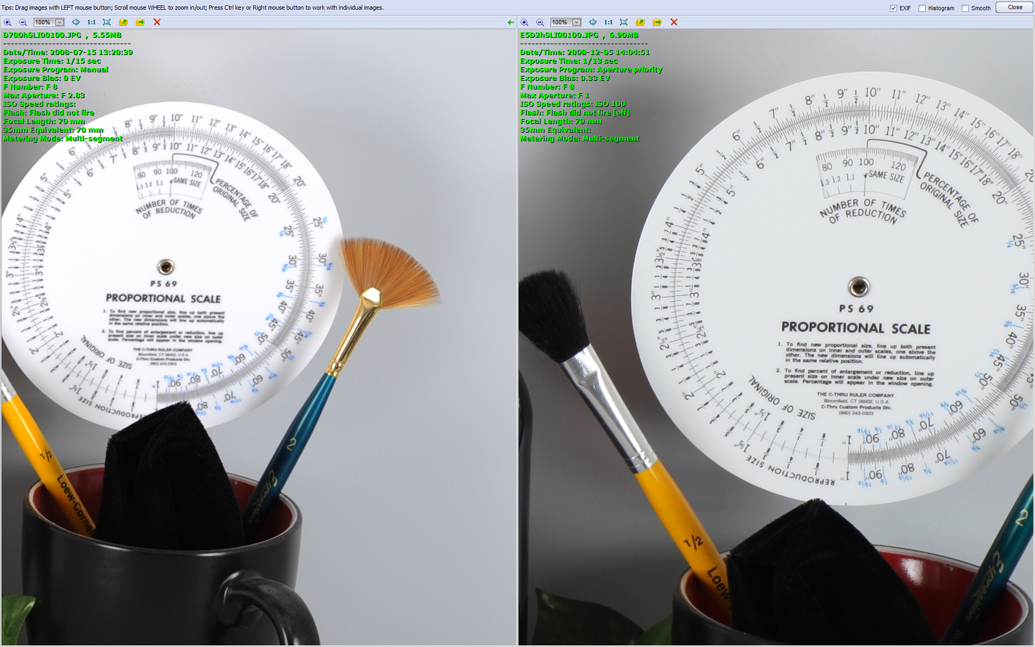Viewport: 1035px width, 647px height.
Task: Delete the left D700 image with red X
Action: (157, 22)
